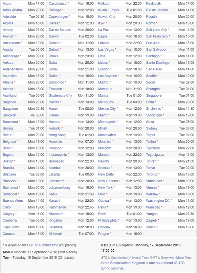Open the Rio de Janeiro link

point(157,10)
